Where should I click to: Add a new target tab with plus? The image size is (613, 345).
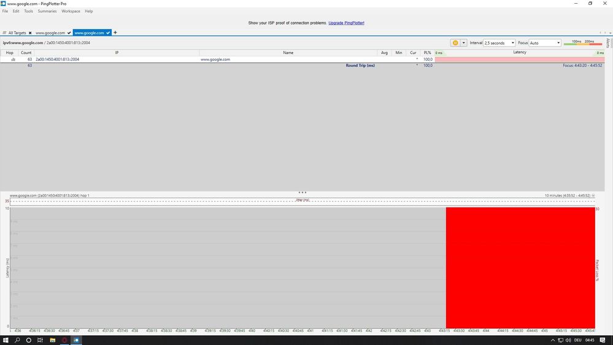115,33
